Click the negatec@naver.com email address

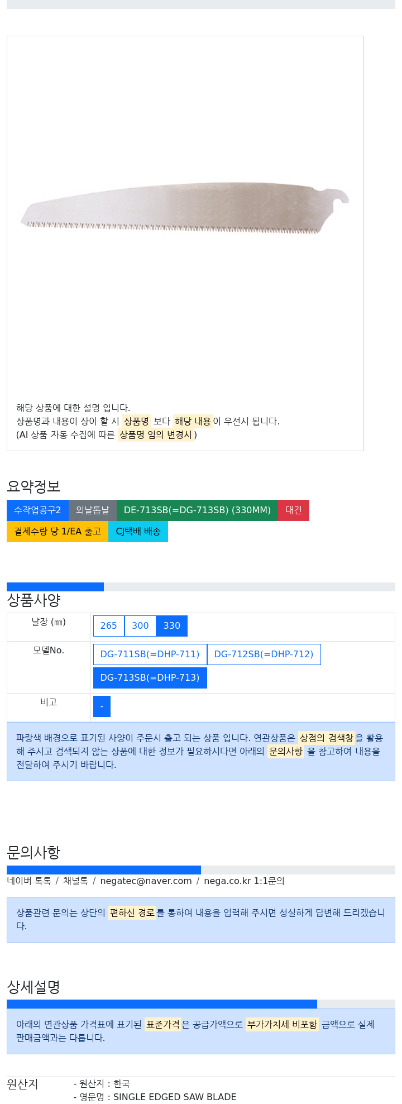pos(146,881)
